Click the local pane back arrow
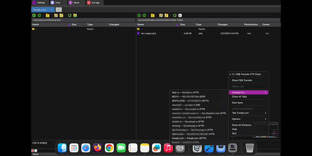 click(34, 15)
